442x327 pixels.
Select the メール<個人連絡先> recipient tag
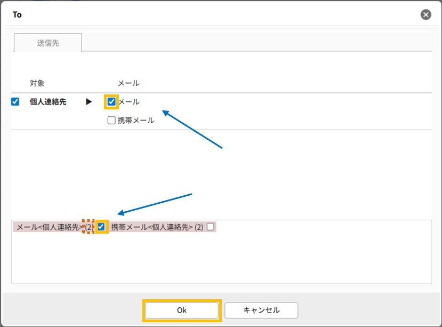pos(49,227)
